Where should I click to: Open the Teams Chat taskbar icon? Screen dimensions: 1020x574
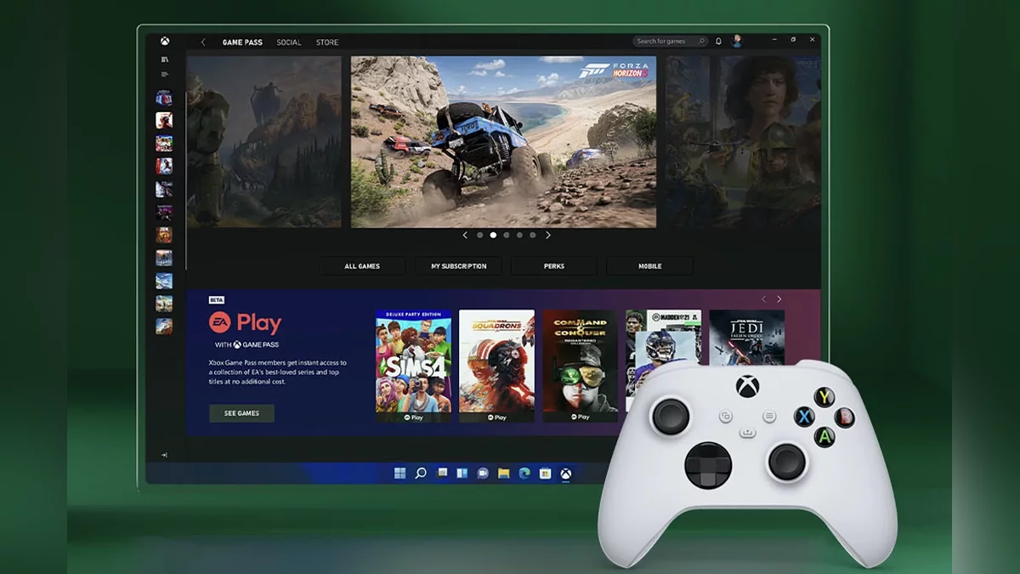click(483, 474)
